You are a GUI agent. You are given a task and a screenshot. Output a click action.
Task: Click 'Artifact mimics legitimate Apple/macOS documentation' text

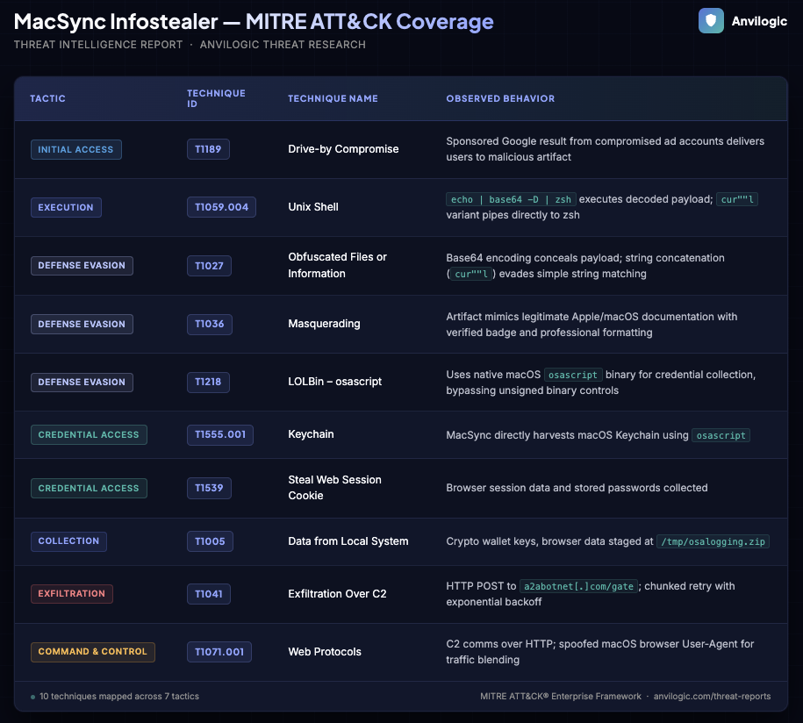coord(591,324)
